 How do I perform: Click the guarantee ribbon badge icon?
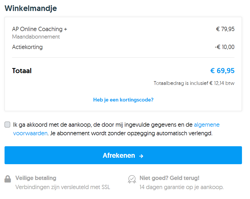pos(132,179)
